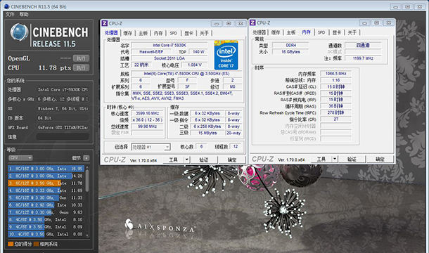The height and width of the screenshot is (253, 429).
Task: Open 工具 dropdown arrow in left CPU-Z
Action: click(x=186, y=160)
